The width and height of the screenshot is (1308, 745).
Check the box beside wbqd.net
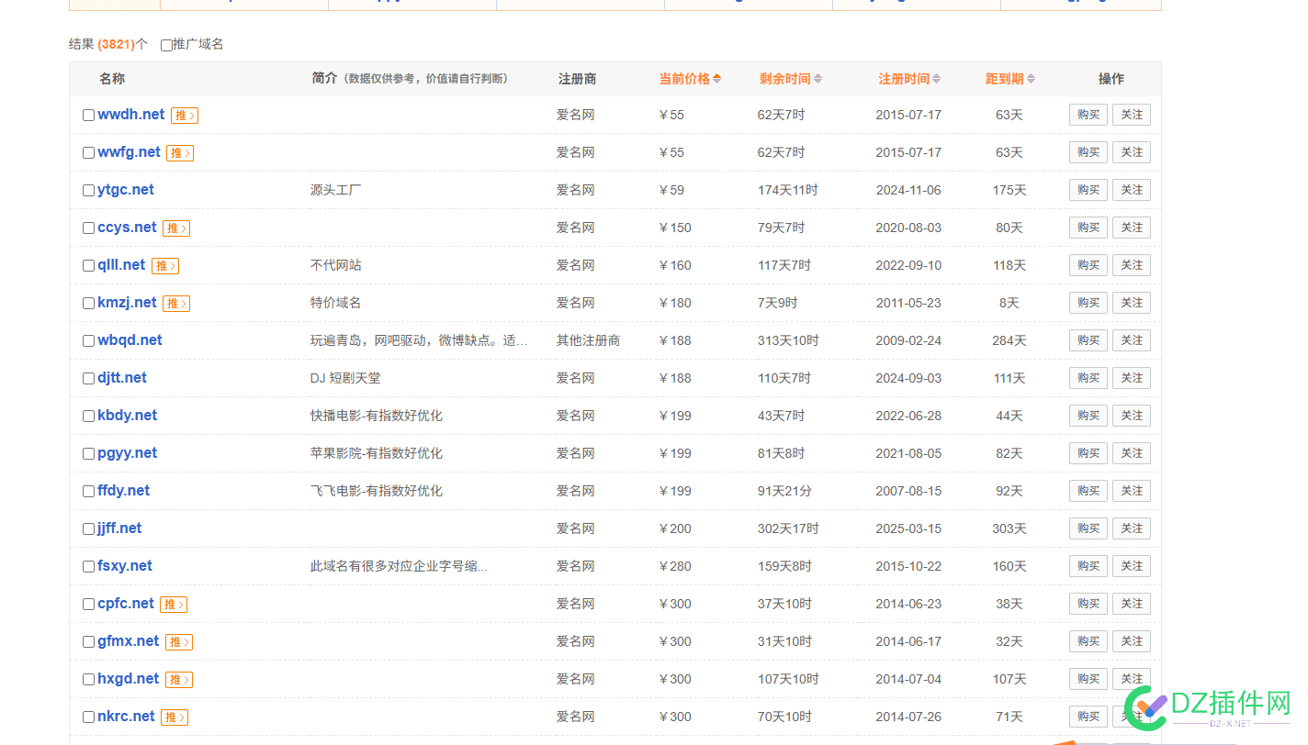tap(88, 341)
